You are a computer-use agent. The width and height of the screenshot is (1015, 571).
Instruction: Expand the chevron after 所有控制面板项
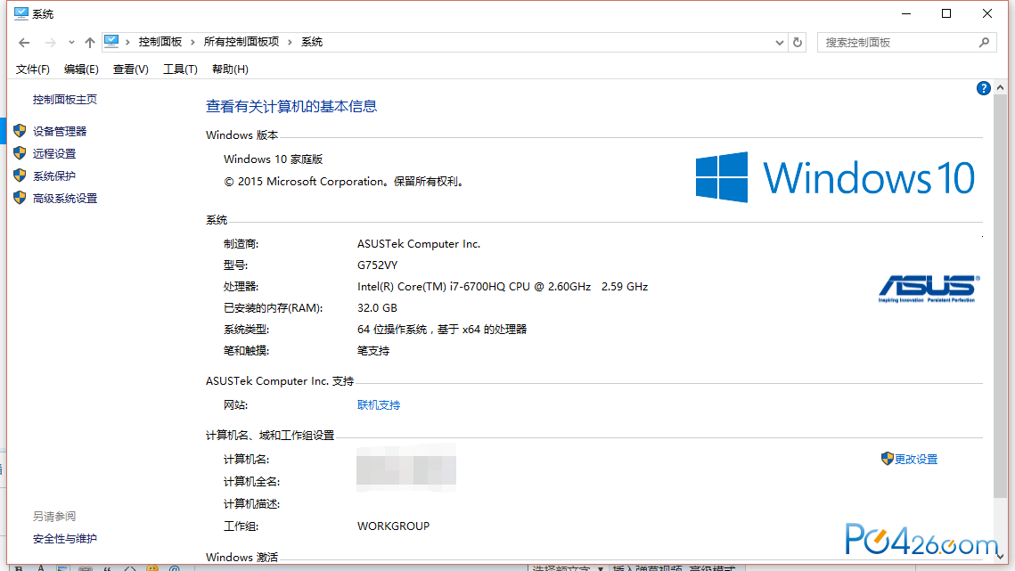290,42
